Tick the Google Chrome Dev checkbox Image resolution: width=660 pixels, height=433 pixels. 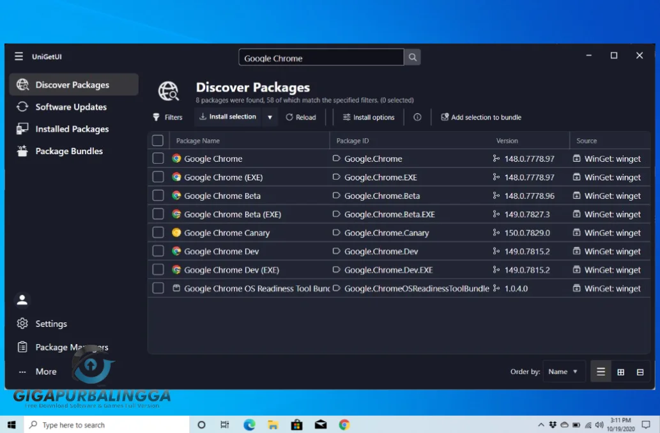point(158,251)
